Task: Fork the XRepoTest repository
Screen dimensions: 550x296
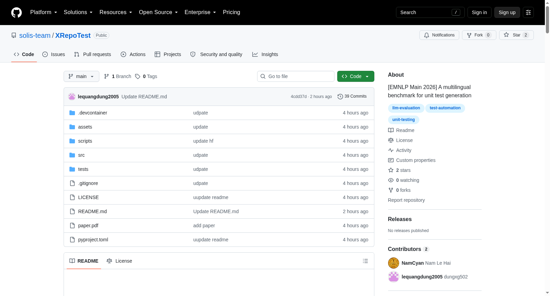Action: (x=479, y=35)
